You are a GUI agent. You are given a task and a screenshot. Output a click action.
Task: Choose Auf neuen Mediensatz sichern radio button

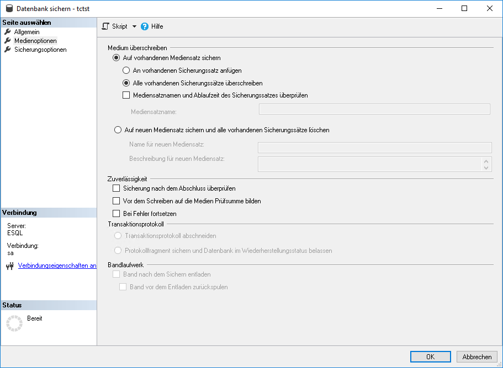click(x=117, y=130)
